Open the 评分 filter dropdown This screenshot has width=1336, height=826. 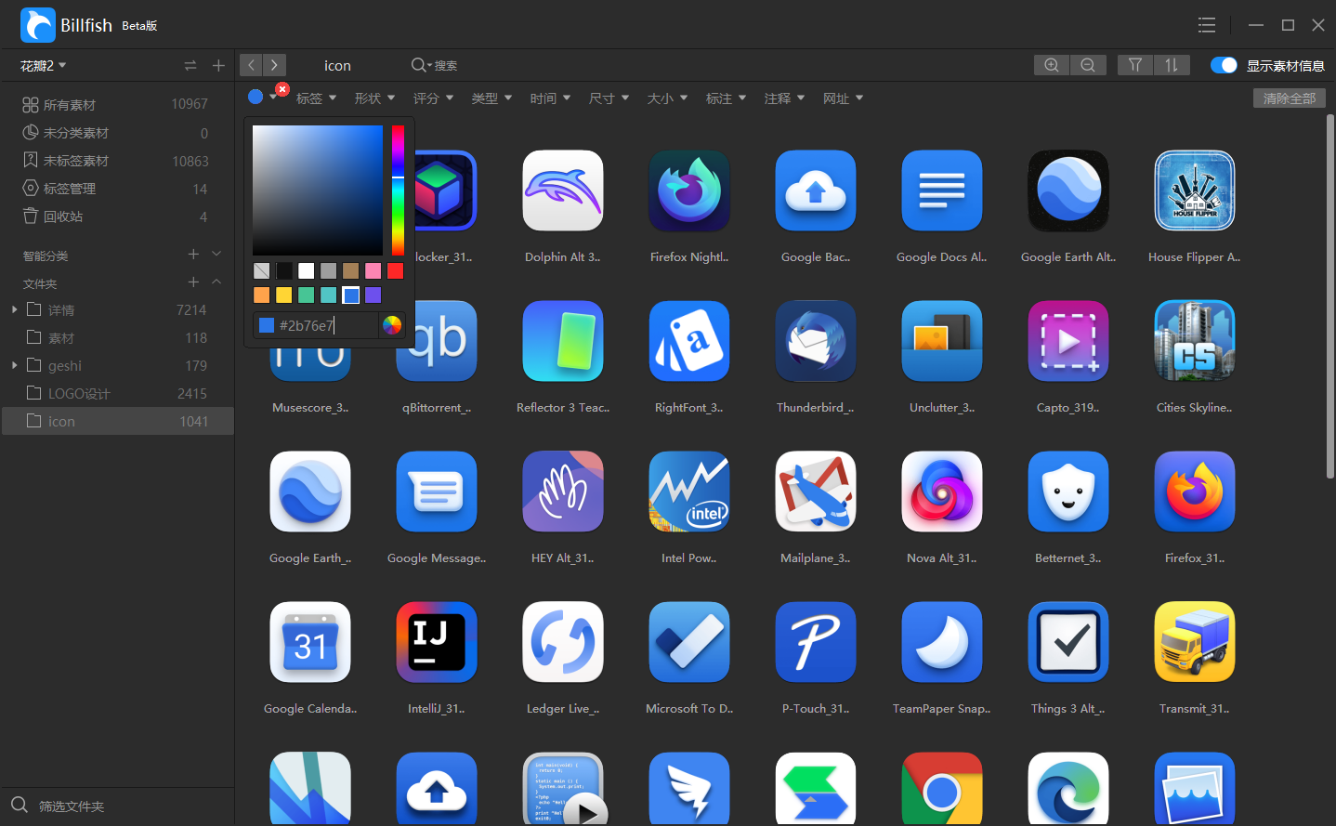[433, 98]
